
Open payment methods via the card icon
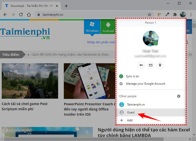click(x=151, y=65)
